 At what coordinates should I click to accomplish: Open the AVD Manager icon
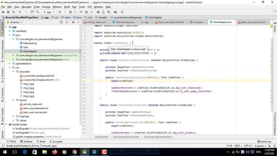pos(103,12)
